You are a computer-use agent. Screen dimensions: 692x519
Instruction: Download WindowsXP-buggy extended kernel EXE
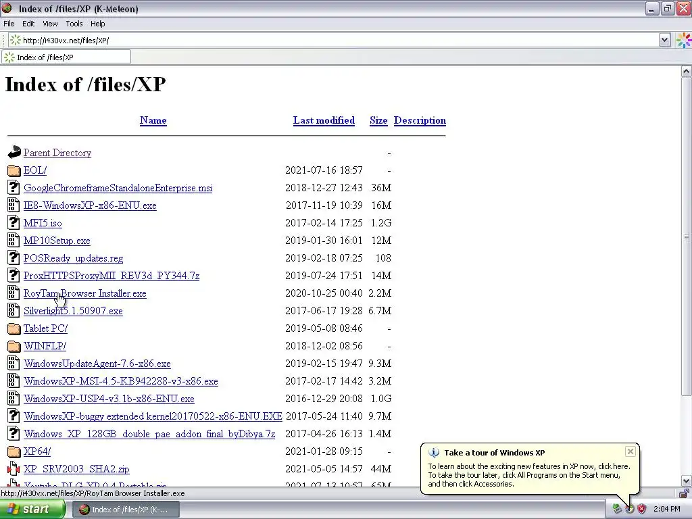tap(153, 416)
